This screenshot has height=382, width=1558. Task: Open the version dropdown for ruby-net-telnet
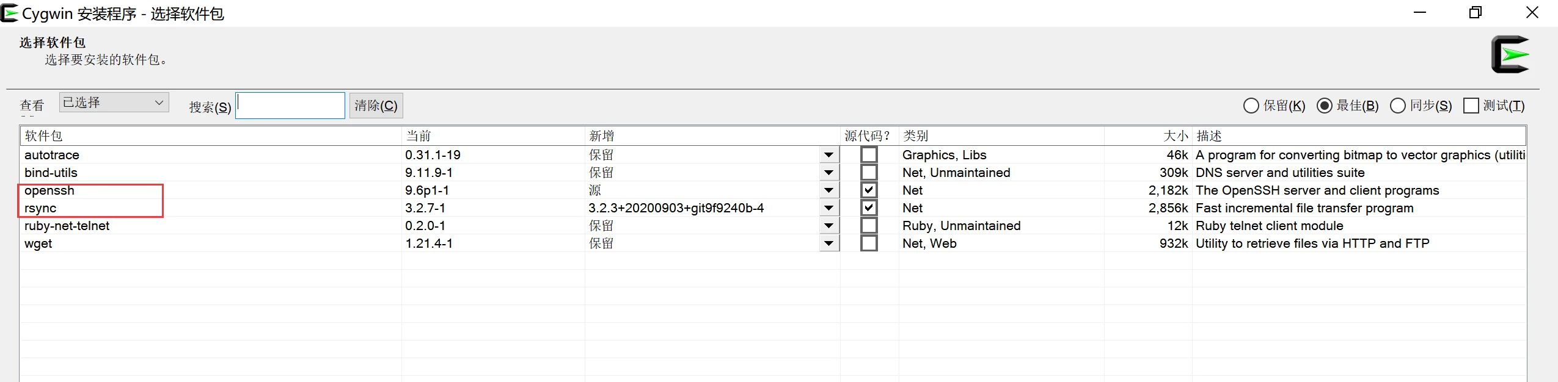pos(828,226)
